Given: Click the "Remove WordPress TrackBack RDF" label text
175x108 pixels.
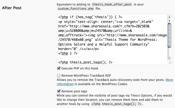Looking at the screenshot, I should [86, 76].
